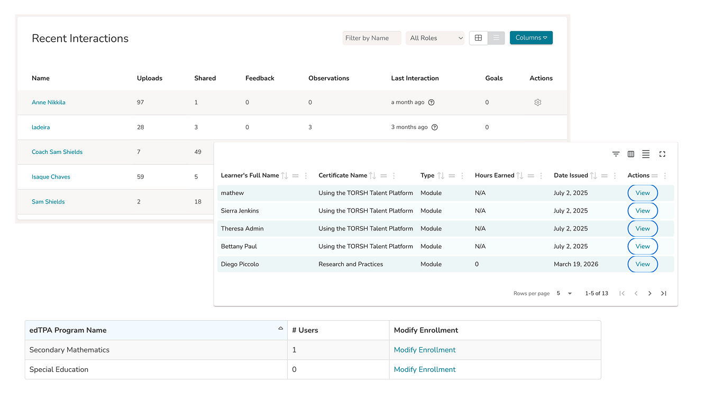Open Certificate Name column actions menu
This screenshot has width=714, height=401.
[394, 176]
